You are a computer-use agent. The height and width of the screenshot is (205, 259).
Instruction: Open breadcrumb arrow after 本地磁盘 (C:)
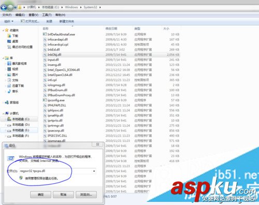[62, 7]
